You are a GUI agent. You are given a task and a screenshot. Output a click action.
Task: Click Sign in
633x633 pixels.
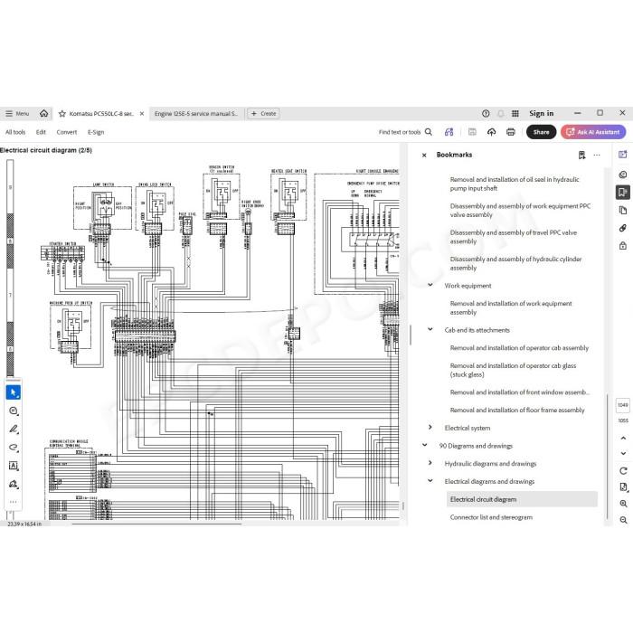point(542,113)
